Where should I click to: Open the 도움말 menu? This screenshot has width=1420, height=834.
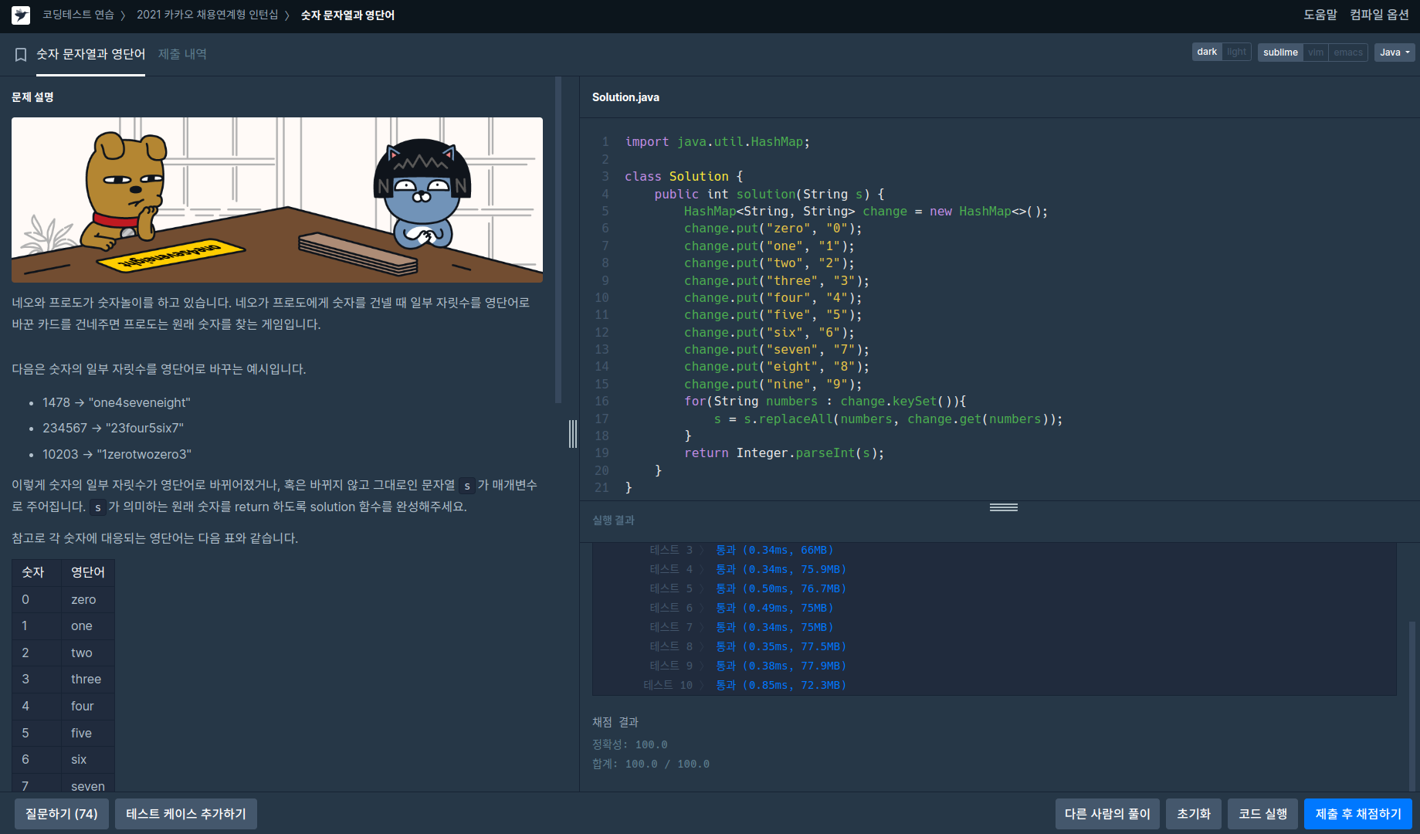(x=1320, y=15)
